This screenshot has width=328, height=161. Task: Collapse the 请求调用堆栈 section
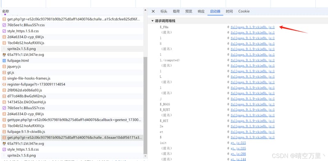[x=153, y=21]
